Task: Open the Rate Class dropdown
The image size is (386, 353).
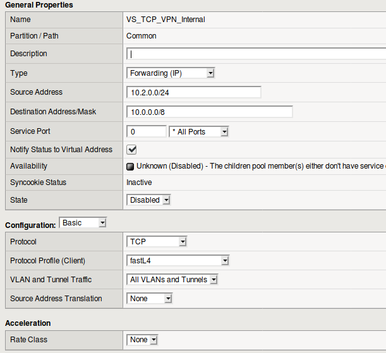Action: 142,340
